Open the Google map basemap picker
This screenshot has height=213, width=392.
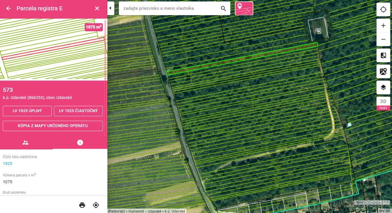point(383,71)
